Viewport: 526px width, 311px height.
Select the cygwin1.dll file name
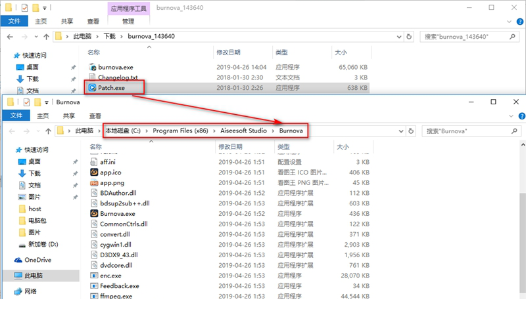(x=116, y=244)
